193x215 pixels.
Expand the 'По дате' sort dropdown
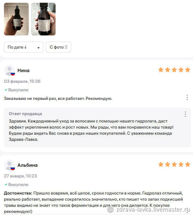pyautogui.click(x=24, y=47)
